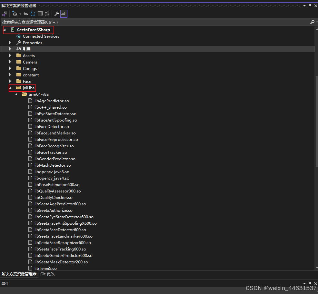Click the libPoseEstimation600.so file name
The width and height of the screenshot is (318, 294).
[57, 185]
